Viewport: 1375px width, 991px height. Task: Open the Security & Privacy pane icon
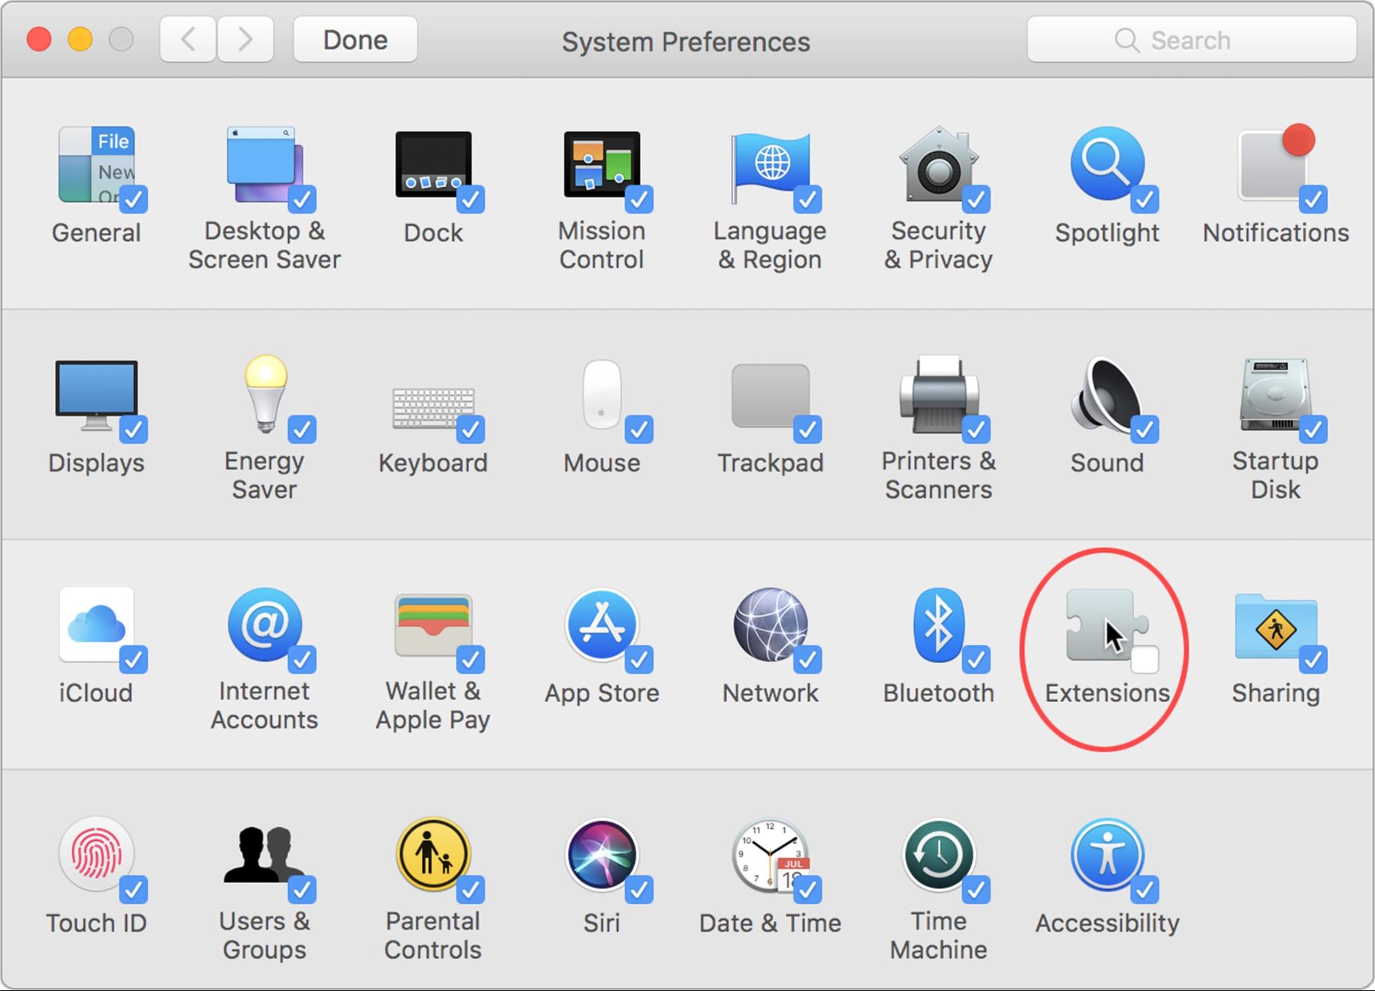click(x=937, y=166)
